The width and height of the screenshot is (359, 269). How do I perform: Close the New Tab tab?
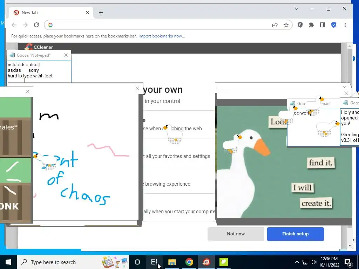pos(87,13)
